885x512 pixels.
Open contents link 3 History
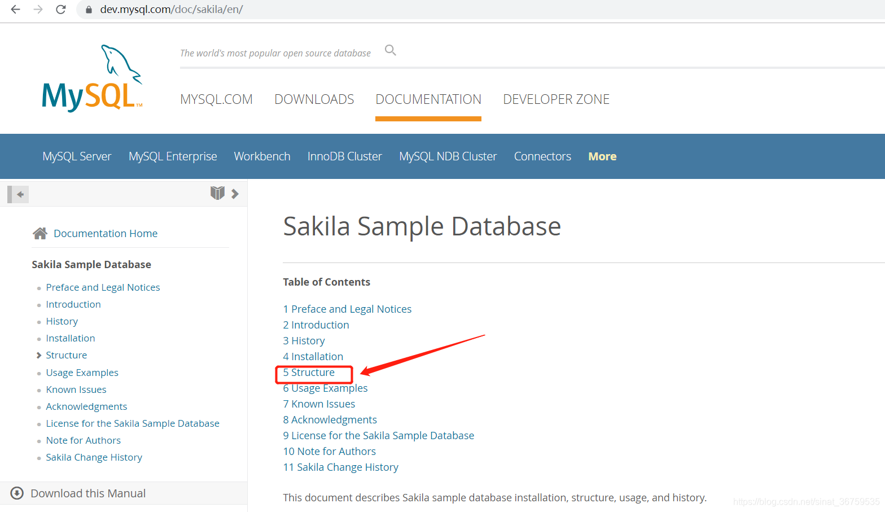coord(304,340)
